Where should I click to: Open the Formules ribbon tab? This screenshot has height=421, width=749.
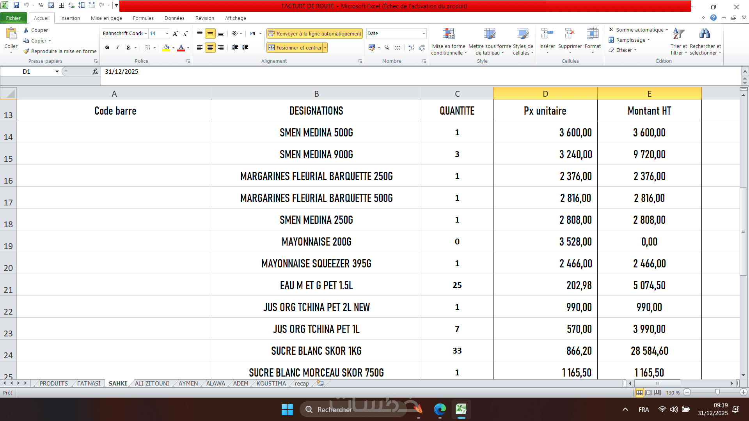pyautogui.click(x=143, y=18)
